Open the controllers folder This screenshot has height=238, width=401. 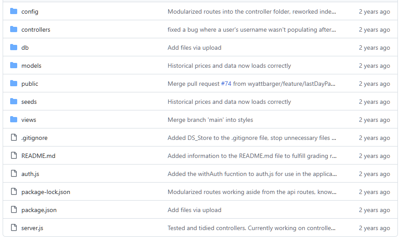(36, 29)
